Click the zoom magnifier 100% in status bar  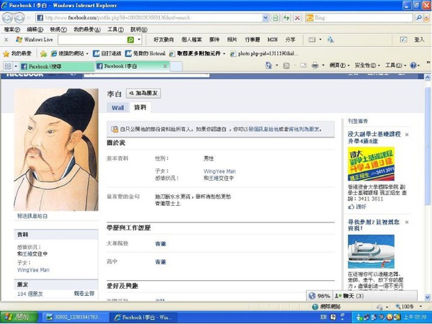[x=405, y=307]
